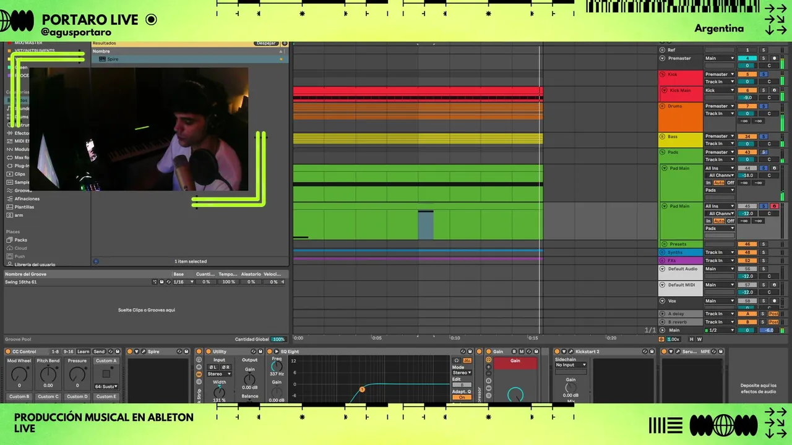The height and width of the screenshot is (445, 792).
Task: Click the Despejar button in browser
Action: (x=265, y=43)
